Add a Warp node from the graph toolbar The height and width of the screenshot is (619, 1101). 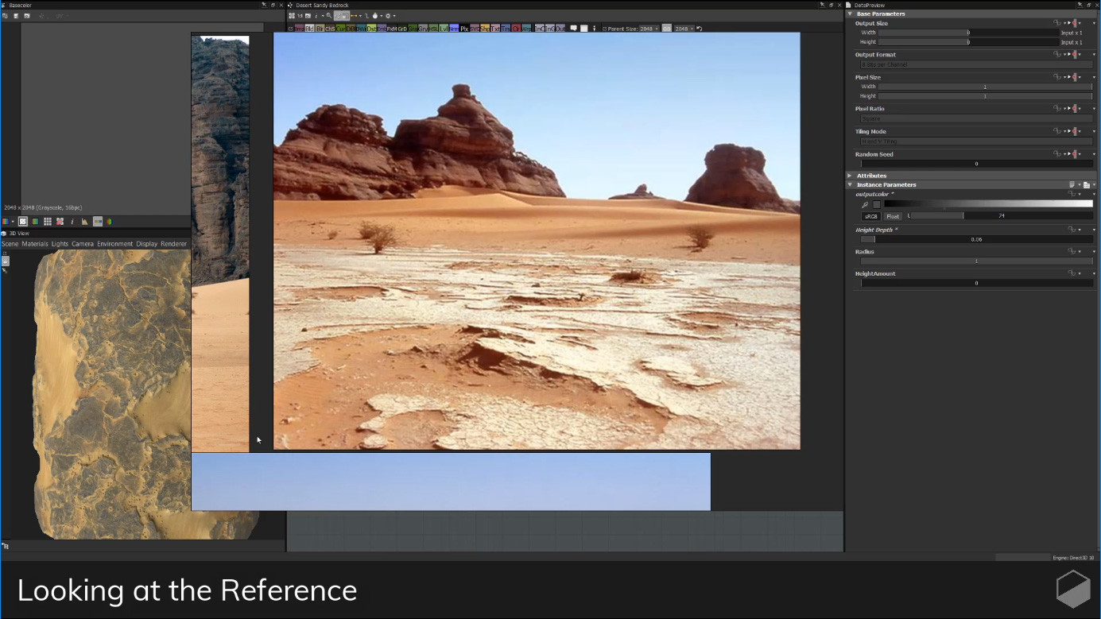526,29
